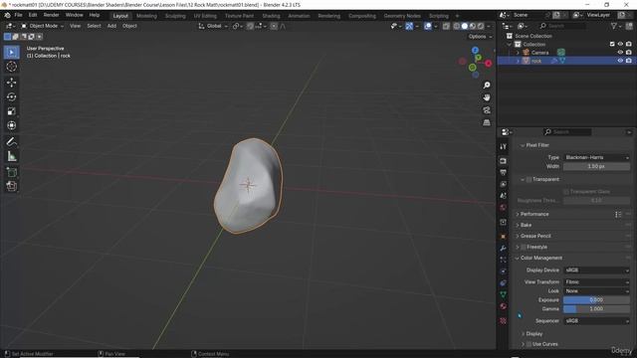Screen dimensions: 637x358
Task: Open the Object Data mesh properties tab
Action: coord(504,294)
